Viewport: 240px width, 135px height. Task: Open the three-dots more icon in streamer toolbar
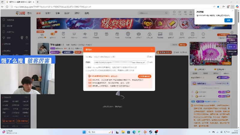[x=203, y=34]
